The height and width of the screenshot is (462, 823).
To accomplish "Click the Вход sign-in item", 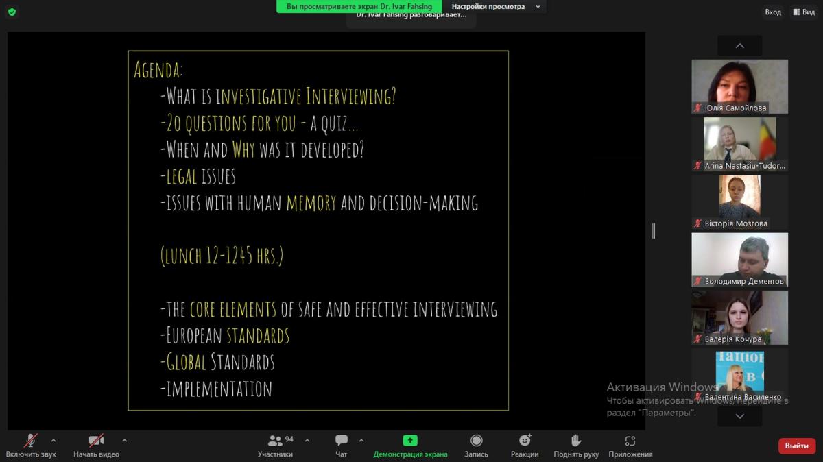I will [773, 12].
